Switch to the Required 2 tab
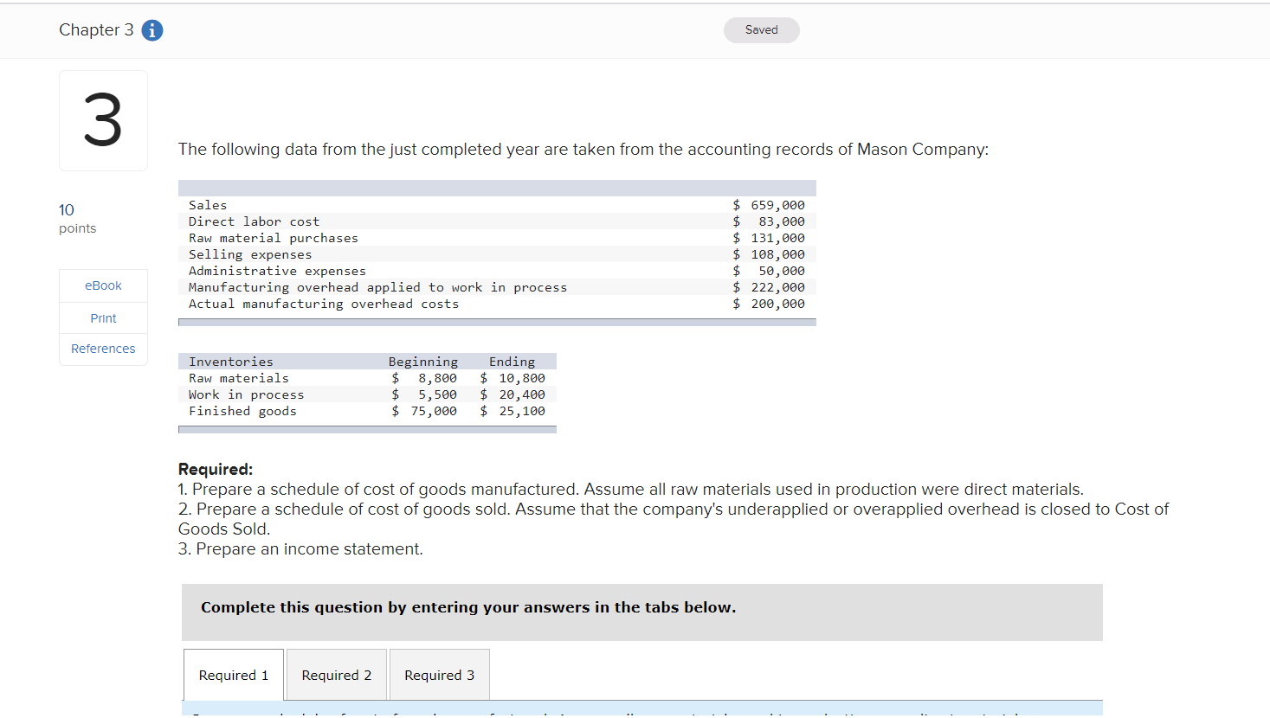Image resolution: width=1270 pixels, height=718 pixels. point(336,674)
